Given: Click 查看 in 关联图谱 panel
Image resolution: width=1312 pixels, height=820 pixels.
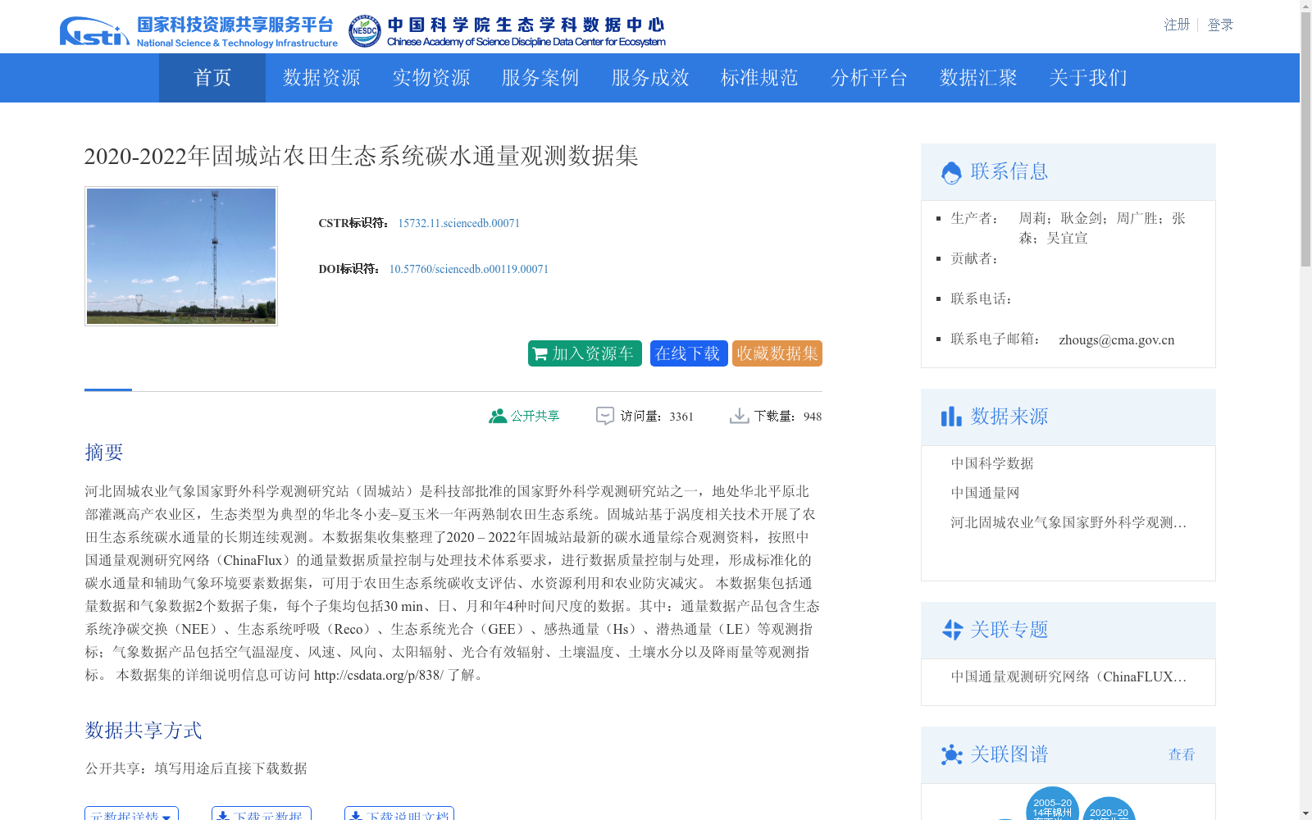Looking at the screenshot, I should coord(1182,754).
